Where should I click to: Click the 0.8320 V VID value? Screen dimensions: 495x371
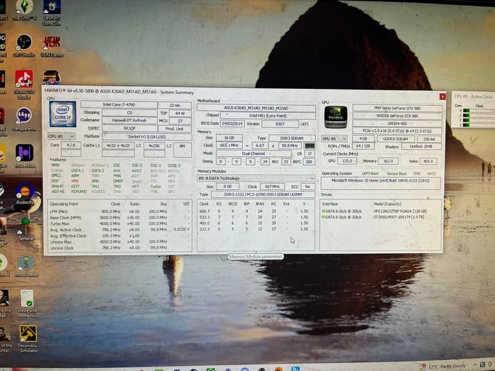[182, 229]
